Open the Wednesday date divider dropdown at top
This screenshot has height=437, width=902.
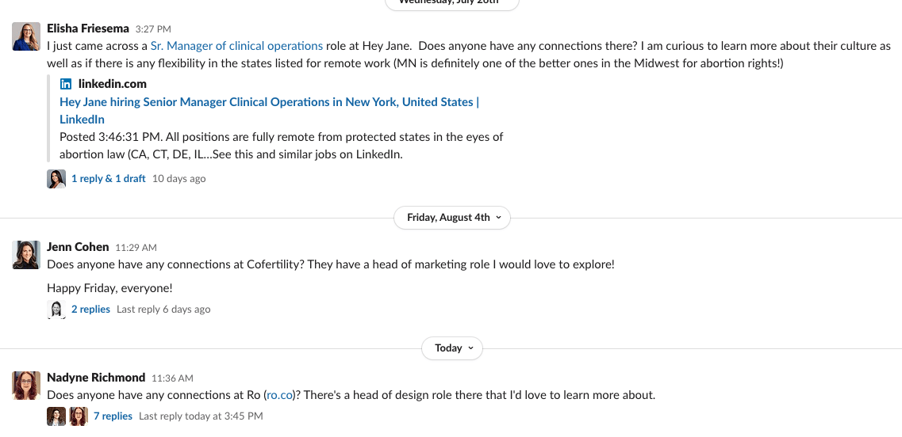click(x=452, y=3)
